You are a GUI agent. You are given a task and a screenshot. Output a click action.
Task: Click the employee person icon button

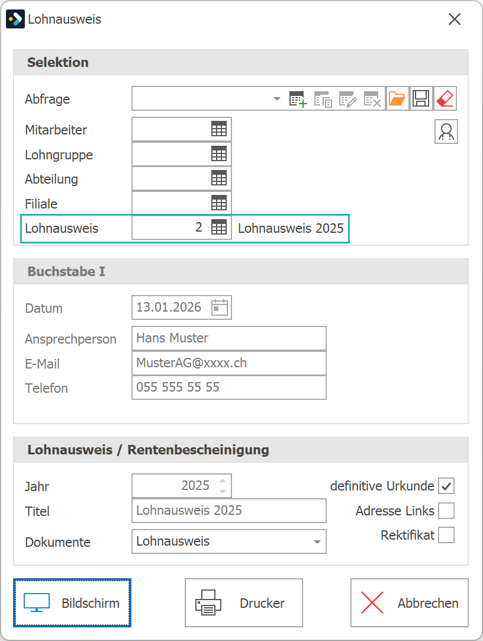point(446,132)
